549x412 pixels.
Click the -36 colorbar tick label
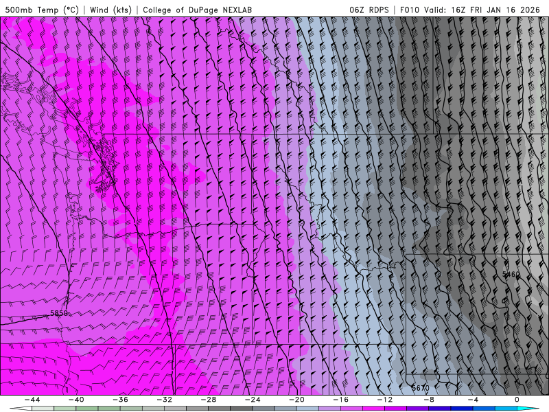[x=121, y=400]
